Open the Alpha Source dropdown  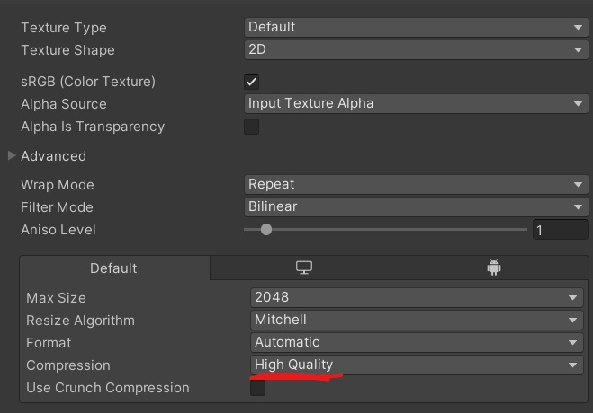(417, 103)
